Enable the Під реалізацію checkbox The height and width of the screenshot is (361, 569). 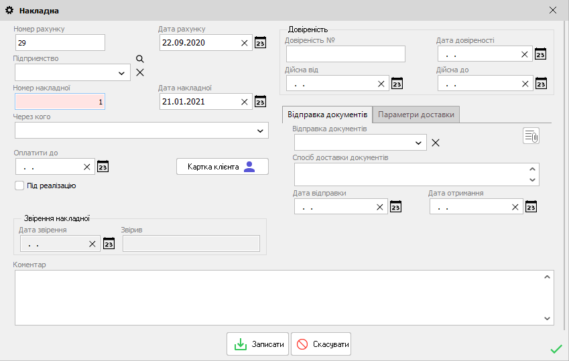pyautogui.click(x=19, y=186)
